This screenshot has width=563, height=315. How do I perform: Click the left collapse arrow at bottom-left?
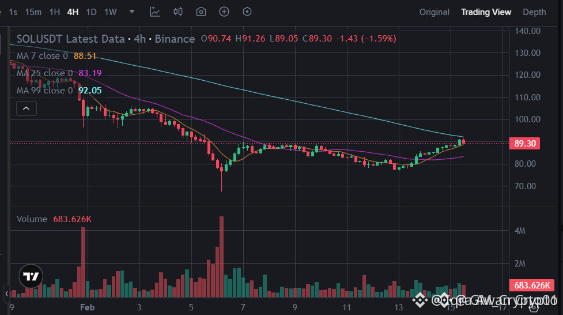click(6, 294)
